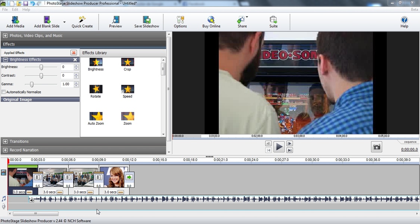The image size is (420, 224).
Task: Remove Brightness Effects with its X button
Action: tap(75, 60)
